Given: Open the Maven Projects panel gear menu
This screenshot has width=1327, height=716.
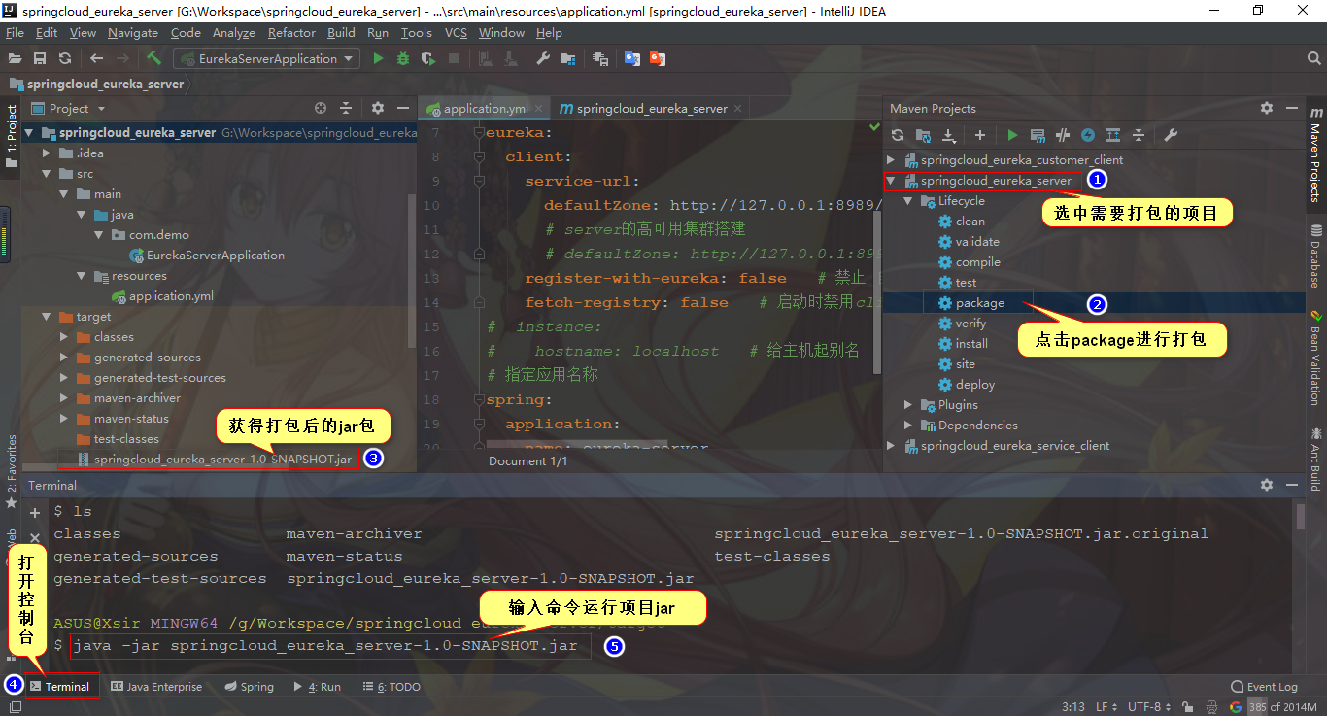Looking at the screenshot, I should (1267, 108).
